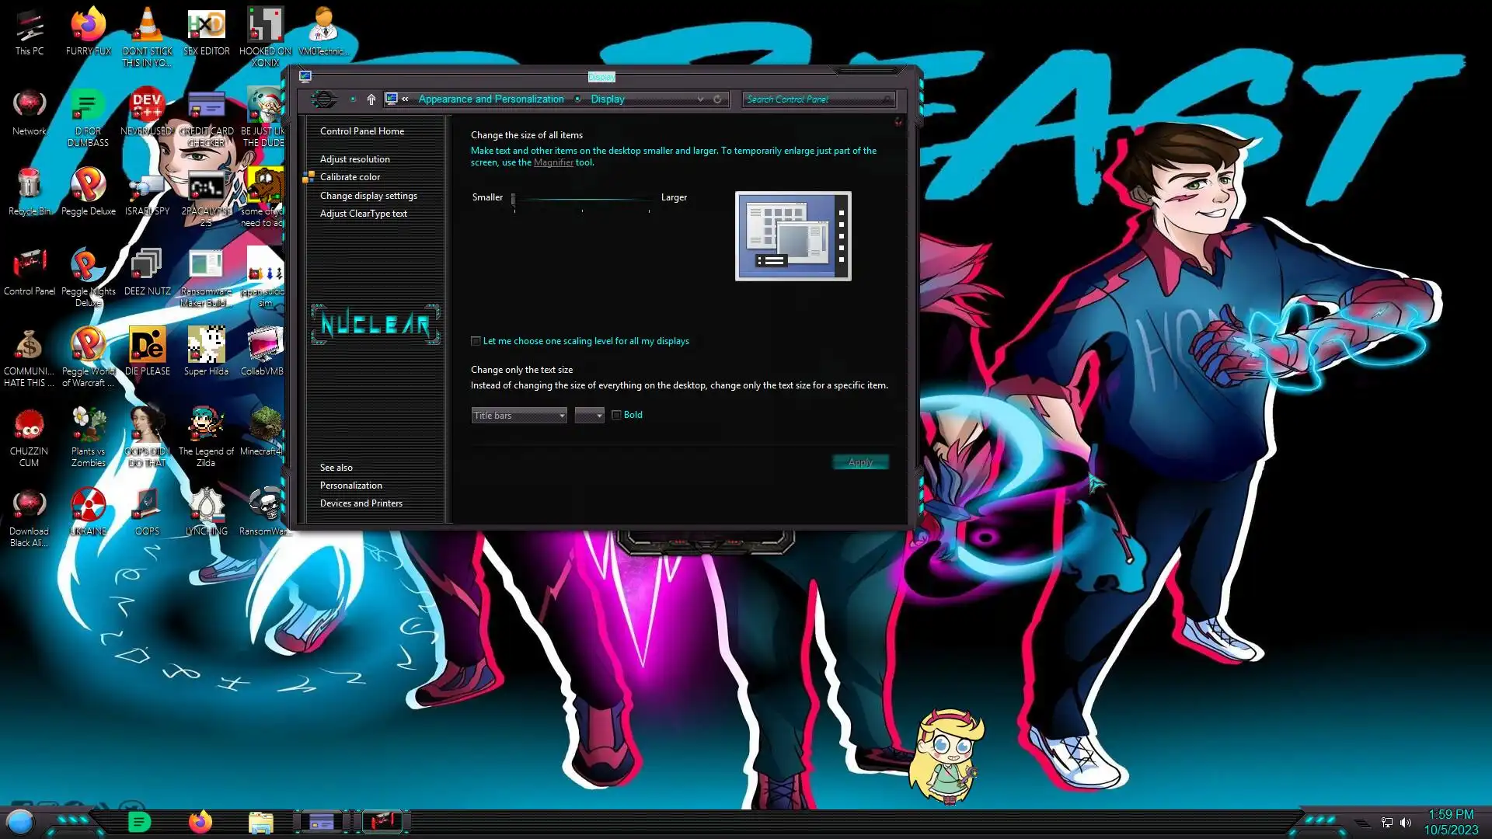Click the Start orb button
The image size is (1492, 839).
pyautogui.click(x=20, y=822)
